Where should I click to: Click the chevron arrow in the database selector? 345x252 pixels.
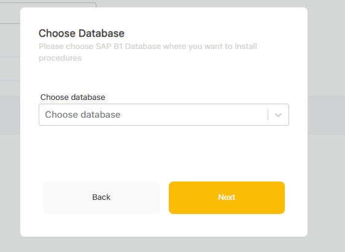(278, 115)
